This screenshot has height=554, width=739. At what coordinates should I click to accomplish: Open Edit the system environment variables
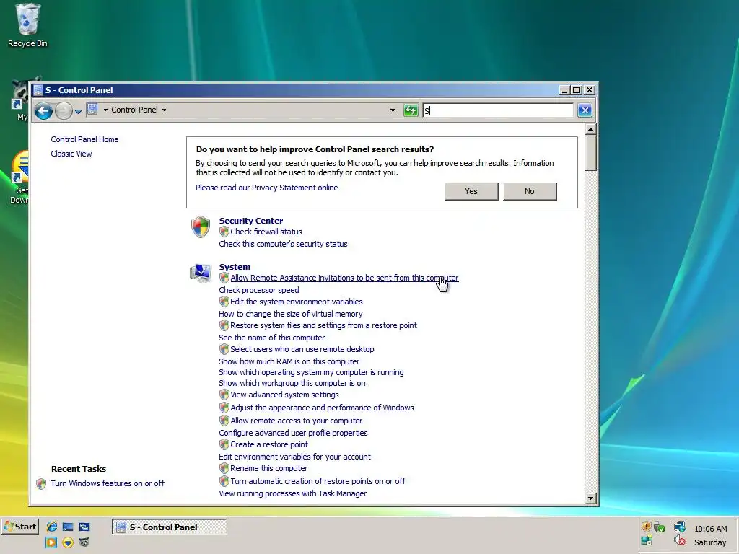point(297,302)
